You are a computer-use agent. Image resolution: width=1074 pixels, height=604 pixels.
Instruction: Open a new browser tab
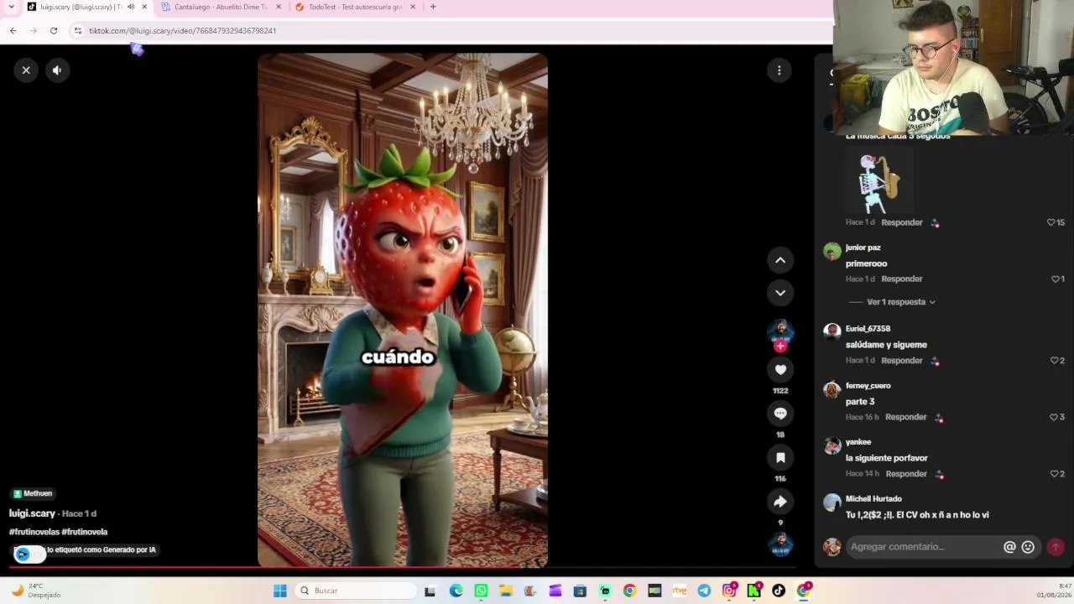(433, 7)
